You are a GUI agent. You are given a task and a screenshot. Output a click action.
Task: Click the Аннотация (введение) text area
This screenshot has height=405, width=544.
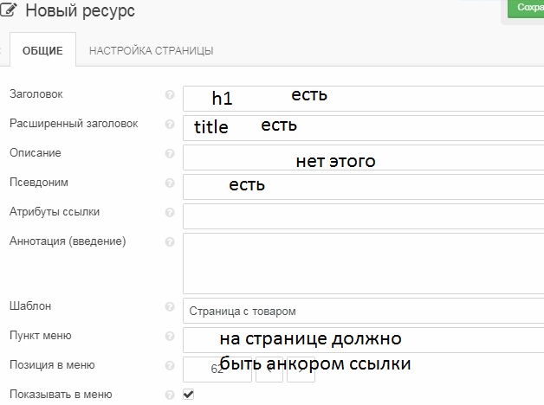click(363, 263)
